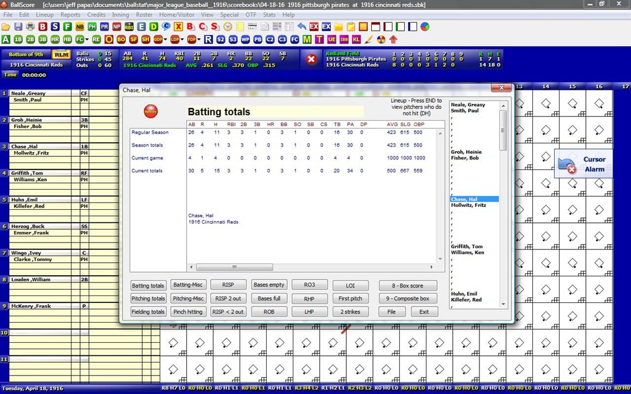Click the green A icon
Image resolution: width=631 pixels, height=394 pixels.
tap(6, 39)
